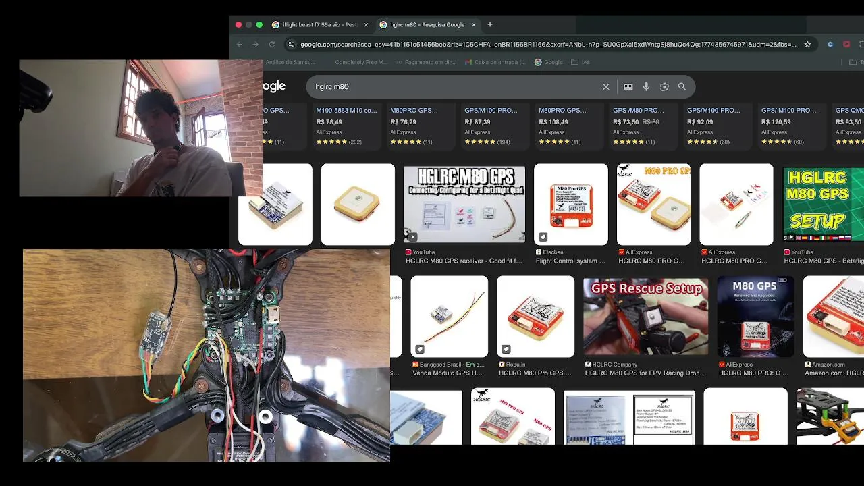Open the GPS/M100-PRO product priced R$ 92,09
Image resolution: width=864 pixels, height=486 pixels.
[x=718, y=125]
